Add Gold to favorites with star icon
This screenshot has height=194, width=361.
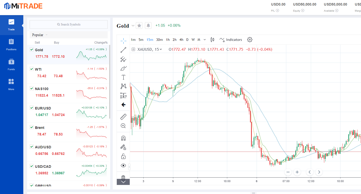139,25
